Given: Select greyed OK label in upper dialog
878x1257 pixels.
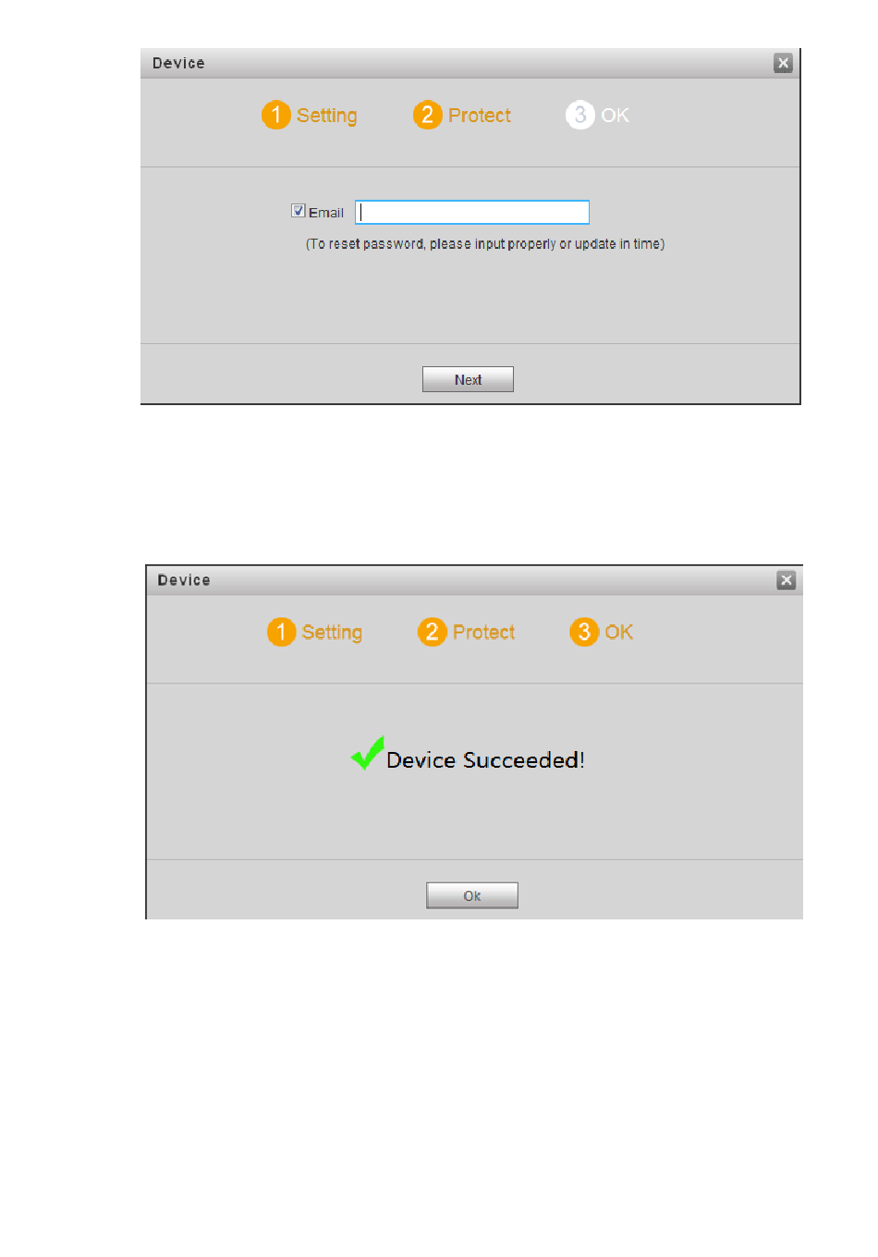Looking at the screenshot, I should click(x=616, y=116).
